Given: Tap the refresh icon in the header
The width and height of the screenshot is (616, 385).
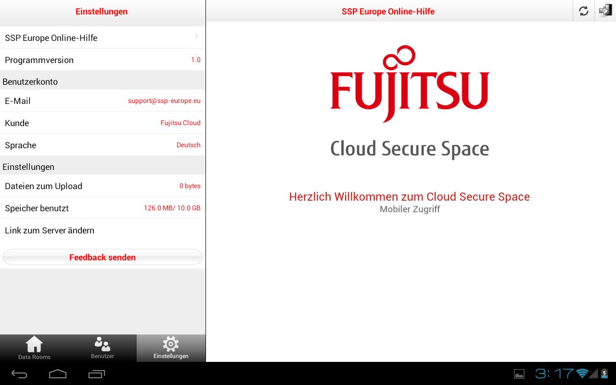Looking at the screenshot, I should coord(584,11).
